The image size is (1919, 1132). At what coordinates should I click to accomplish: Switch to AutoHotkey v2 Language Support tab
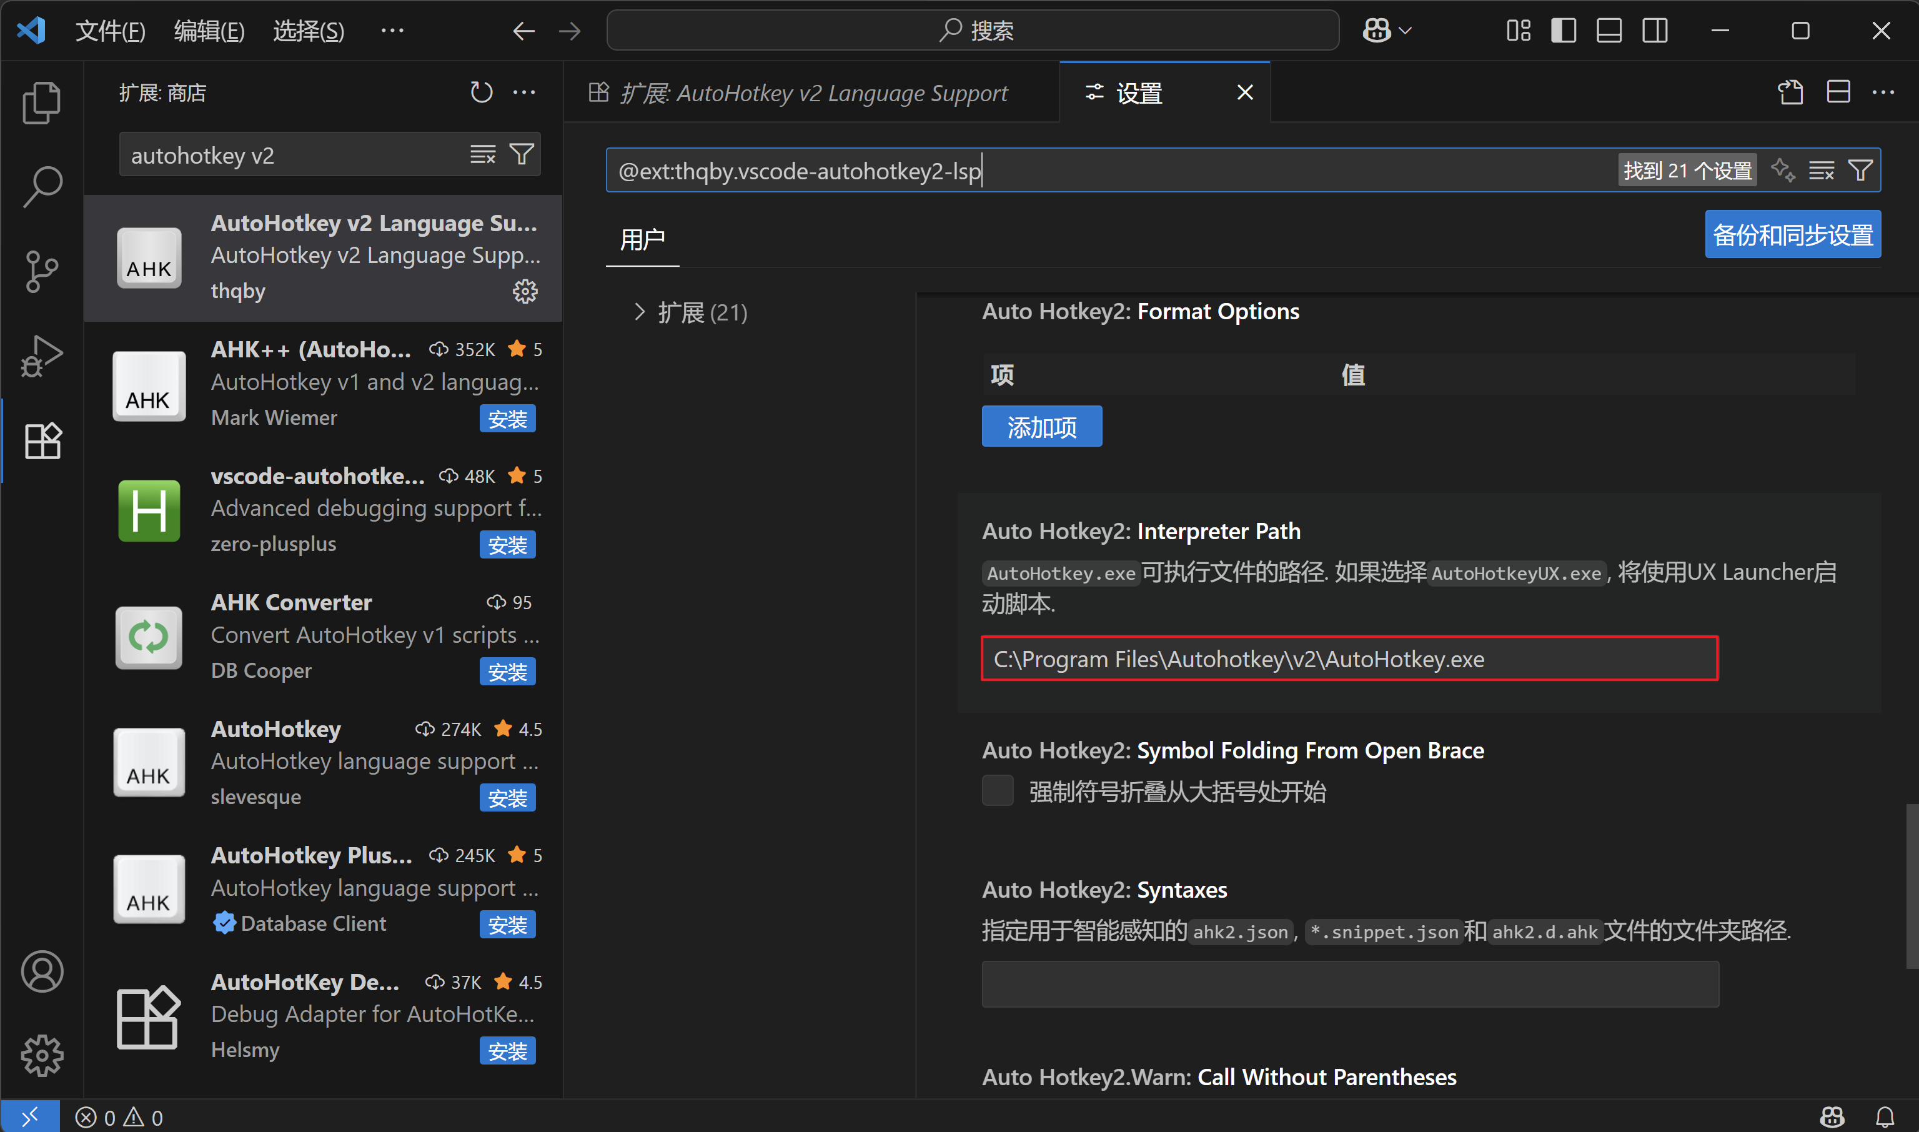coord(811,92)
